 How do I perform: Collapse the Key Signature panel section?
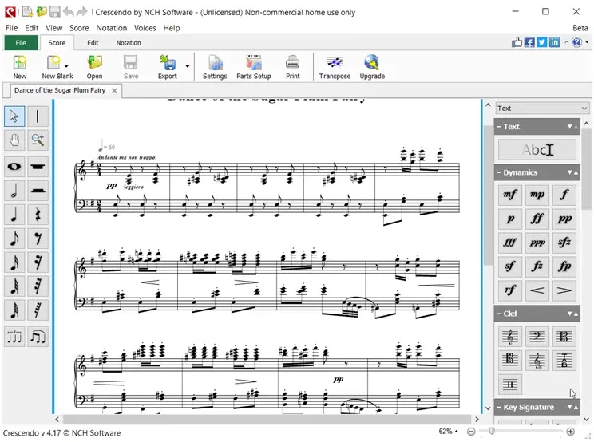point(499,408)
